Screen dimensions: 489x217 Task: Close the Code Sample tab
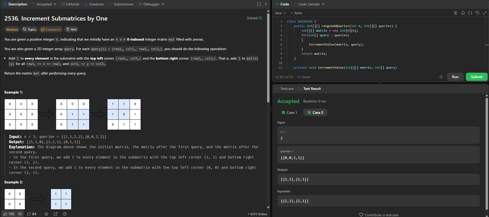click(x=323, y=4)
